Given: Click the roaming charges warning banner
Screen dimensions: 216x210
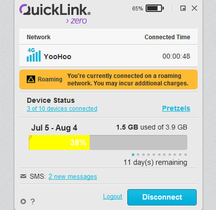Looking at the screenshot, I should click(108, 80).
